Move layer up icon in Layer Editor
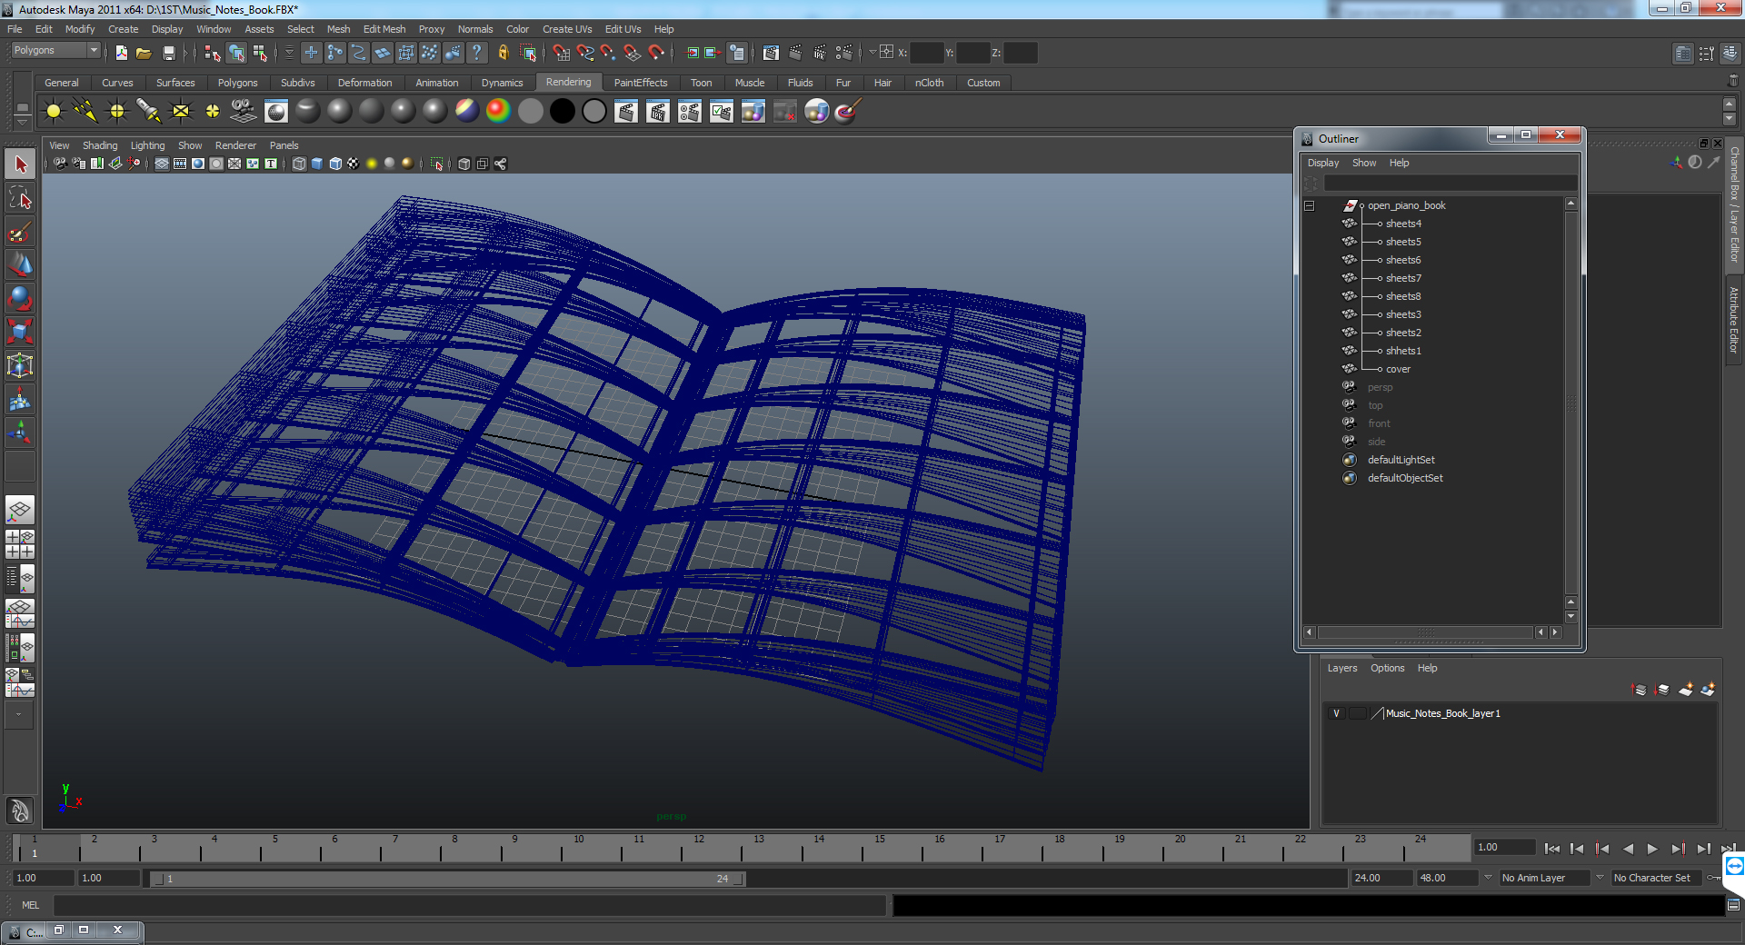 [x=1640, y=690]
